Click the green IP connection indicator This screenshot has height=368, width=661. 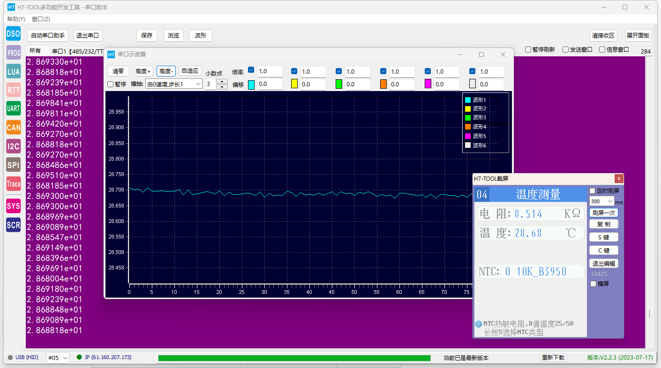[79, 357]
